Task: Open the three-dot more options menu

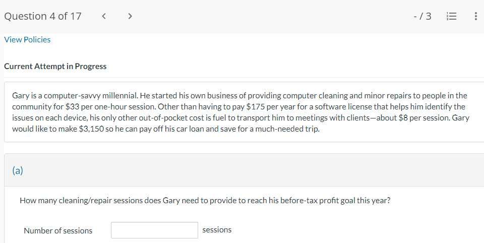Action: (x=476, y=16)
